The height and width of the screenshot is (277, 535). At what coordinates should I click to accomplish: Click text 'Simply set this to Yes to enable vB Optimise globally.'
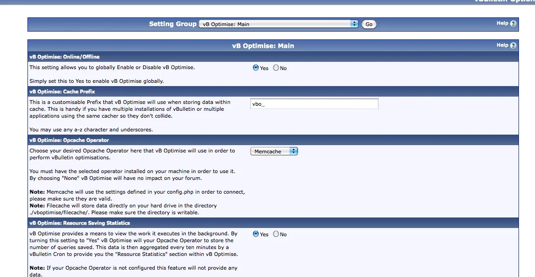(97, 81)
